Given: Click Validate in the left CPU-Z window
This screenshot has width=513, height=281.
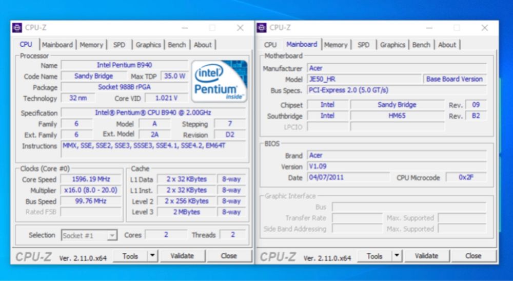Looking at the screenshot, I should [182, 256].
